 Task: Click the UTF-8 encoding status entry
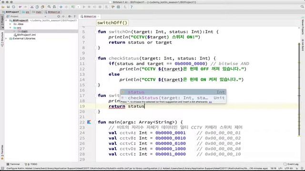pyautogui.click(x=288, y=169)
